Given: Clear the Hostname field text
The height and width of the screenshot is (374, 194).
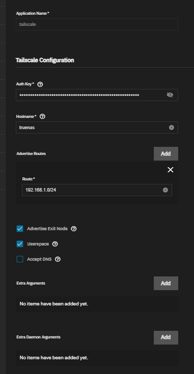Looking at the screenshot, I should point(171,128).
